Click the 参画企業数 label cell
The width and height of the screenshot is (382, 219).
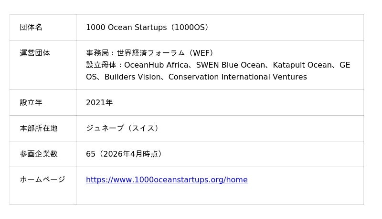coord(39,154)
